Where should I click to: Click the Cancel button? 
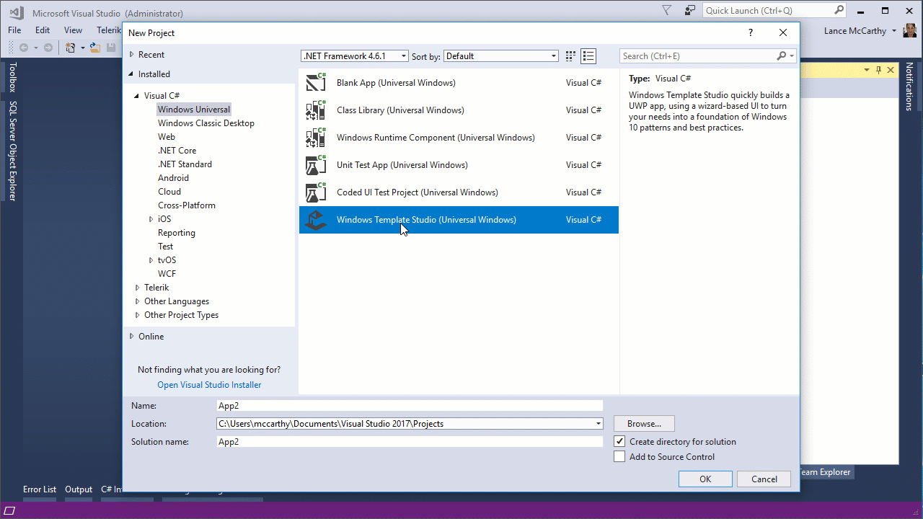[764, 479]
